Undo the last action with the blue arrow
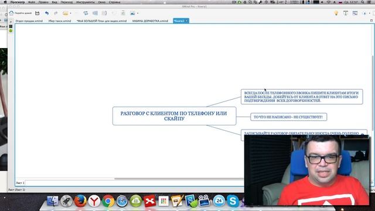Screen dimensions: 375x211 (47, 13)
